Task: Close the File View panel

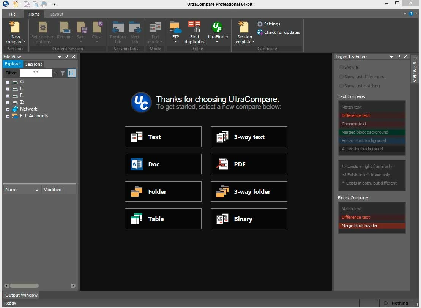Action: click(74, 56)
